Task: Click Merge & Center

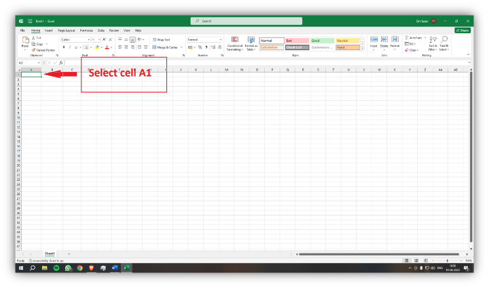Action: coord(165,47)
